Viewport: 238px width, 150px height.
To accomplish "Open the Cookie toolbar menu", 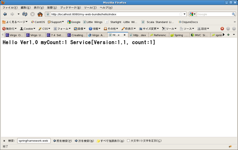I will click(x=28, y=29).
